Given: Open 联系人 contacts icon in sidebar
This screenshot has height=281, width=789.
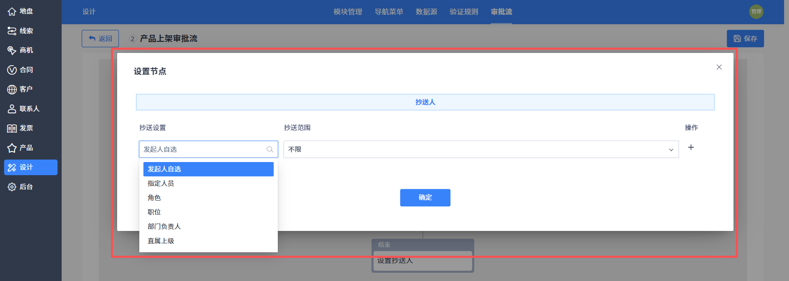Looking at the screenshot, I should [12, 109].
